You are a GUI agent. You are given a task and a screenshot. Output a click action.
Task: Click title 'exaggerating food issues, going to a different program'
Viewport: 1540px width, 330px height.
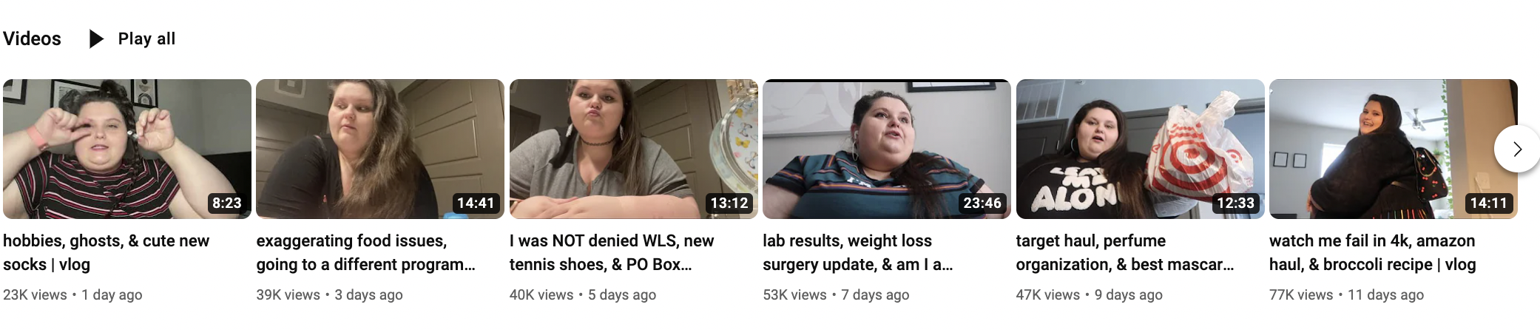[x=366, y=252]
